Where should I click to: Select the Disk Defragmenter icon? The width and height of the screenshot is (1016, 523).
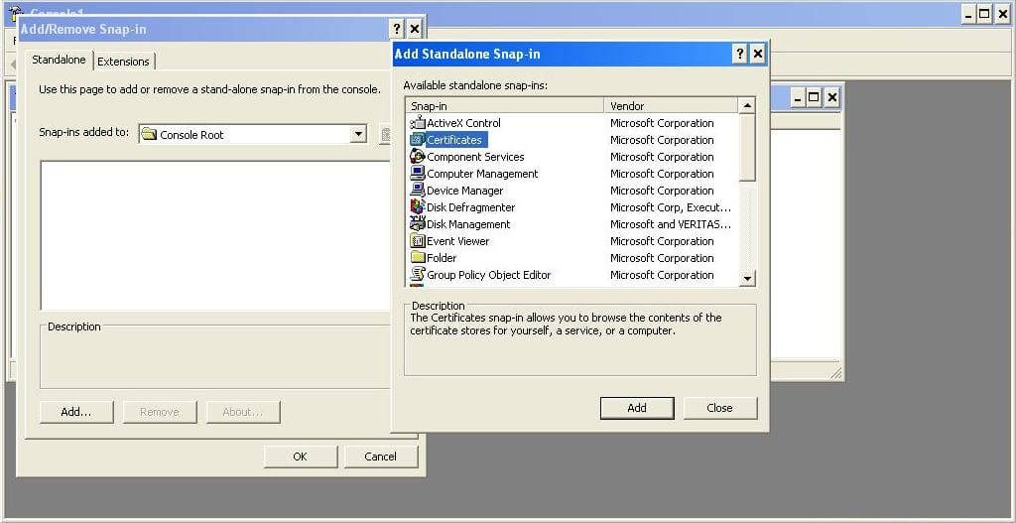click(418, 207)
